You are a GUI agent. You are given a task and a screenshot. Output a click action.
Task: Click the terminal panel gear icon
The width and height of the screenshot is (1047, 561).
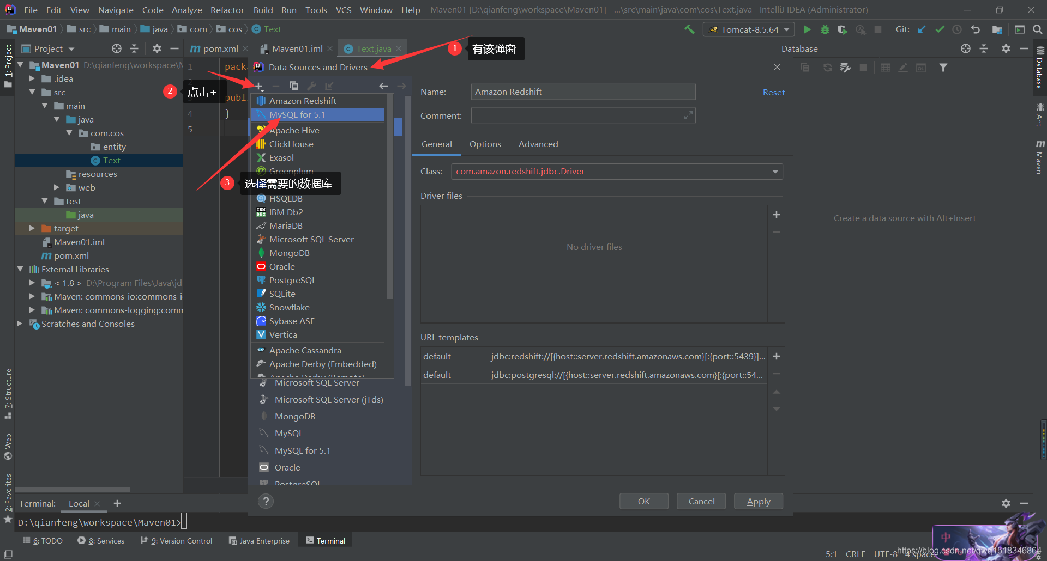[x=1006, y=503]
